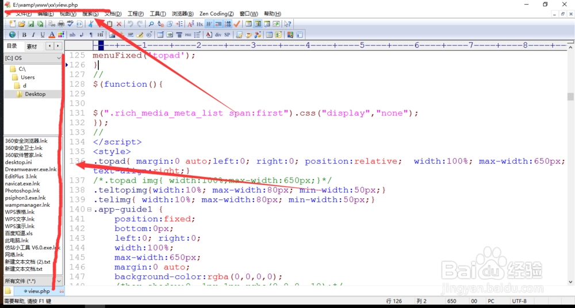575x308 pixels.
Task: Activate the view.php document tab
Action: tap(39, 291)
